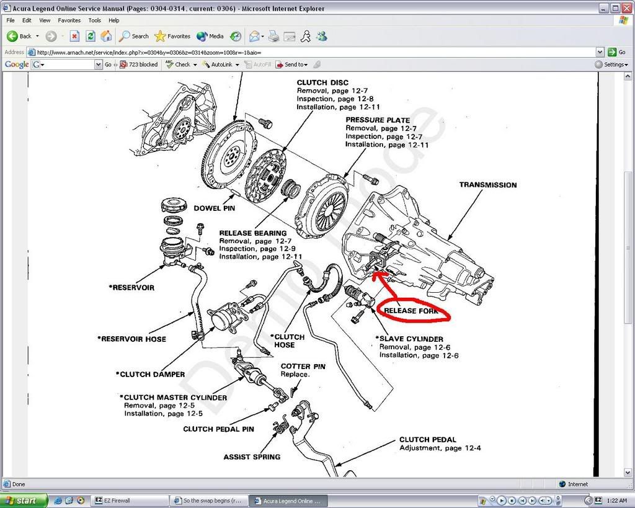Open the Messenger people icon

click(x=322, y=37)
